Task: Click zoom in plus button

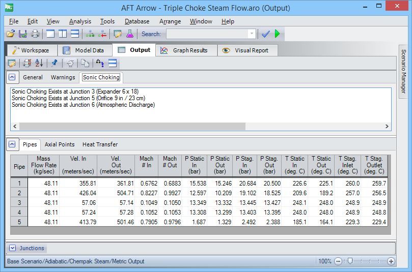Action: [x=391, y=261]
